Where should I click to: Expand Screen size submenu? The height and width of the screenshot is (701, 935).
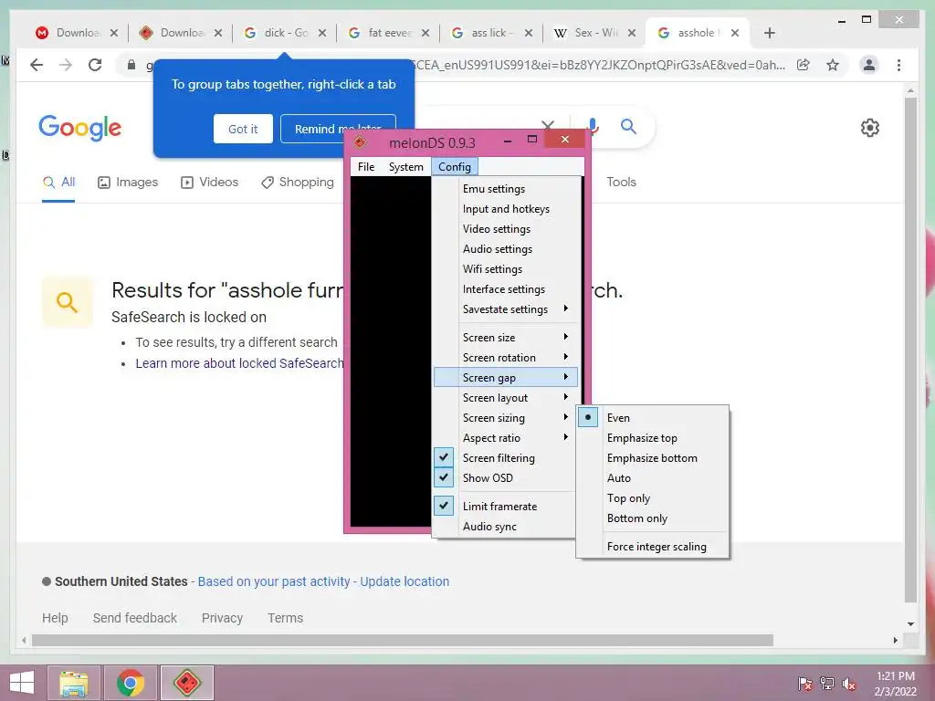pyautogui.click(x=504, y=338)
